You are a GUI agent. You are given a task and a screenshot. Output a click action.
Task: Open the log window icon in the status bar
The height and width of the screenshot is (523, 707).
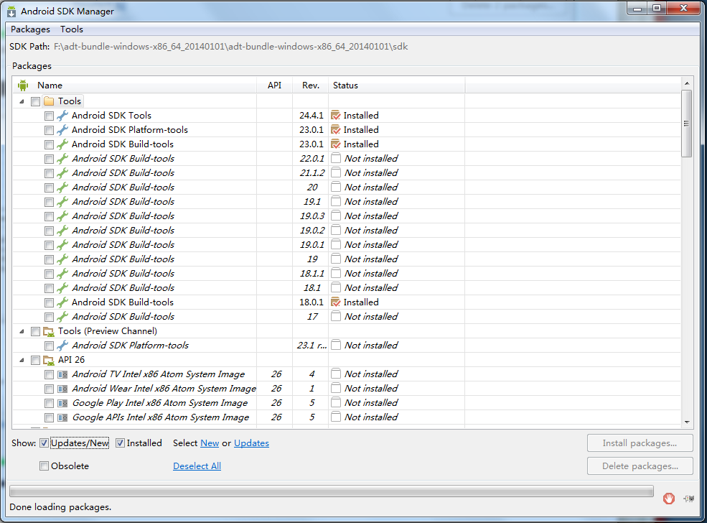click(x=688, y=499)
